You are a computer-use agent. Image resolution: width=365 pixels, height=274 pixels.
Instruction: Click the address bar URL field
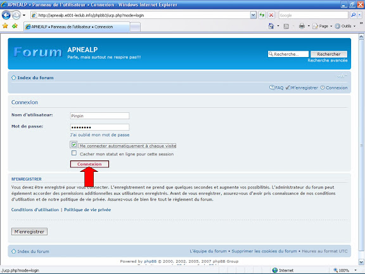[141, 15]
